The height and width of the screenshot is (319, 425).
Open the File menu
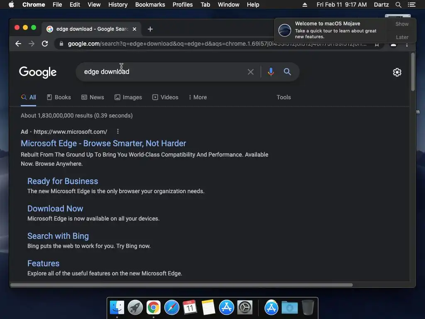tap(57, 5)
